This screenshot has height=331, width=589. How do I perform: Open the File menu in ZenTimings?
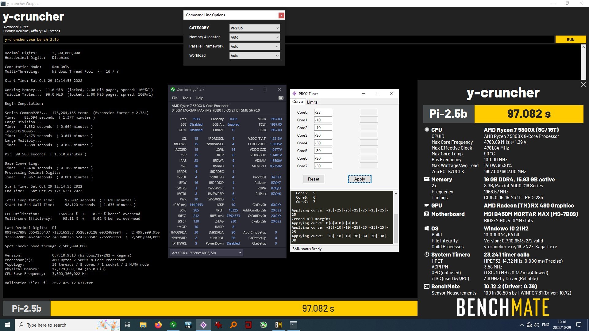point(175,98)
